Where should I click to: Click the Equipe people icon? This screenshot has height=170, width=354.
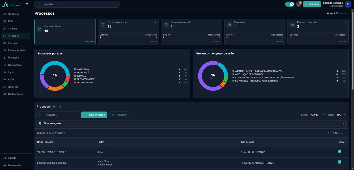(x=5, y=72)
